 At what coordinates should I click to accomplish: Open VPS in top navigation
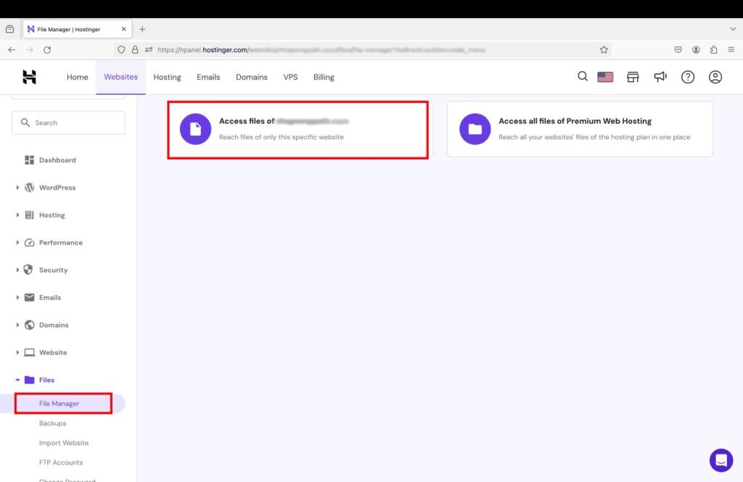point(290,77)
